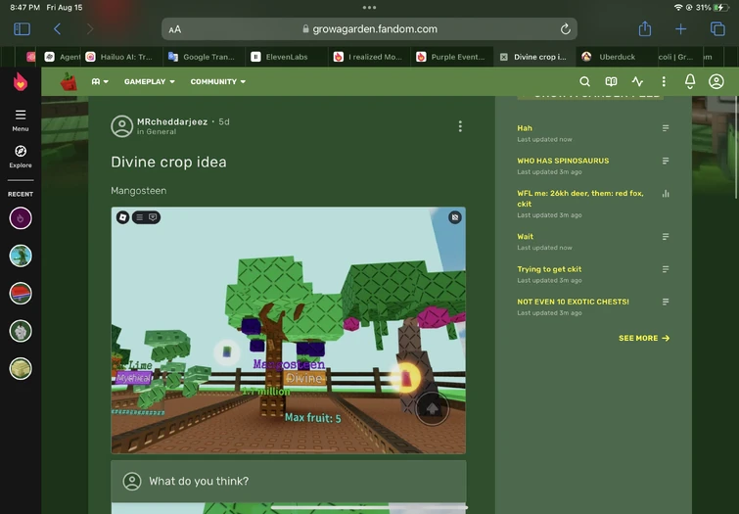
Task: Close the Divine crop idea tab
Action: [504, 57]
